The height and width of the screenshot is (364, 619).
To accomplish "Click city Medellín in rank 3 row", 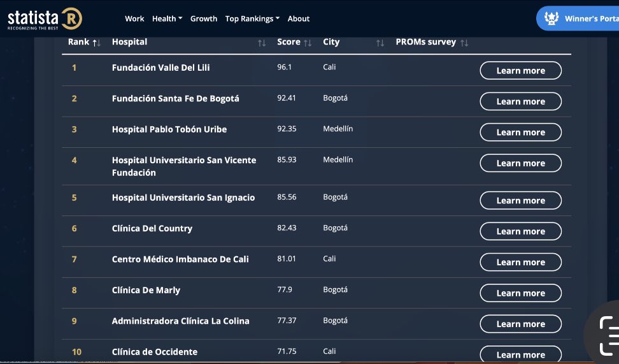I will click(338, 128).
